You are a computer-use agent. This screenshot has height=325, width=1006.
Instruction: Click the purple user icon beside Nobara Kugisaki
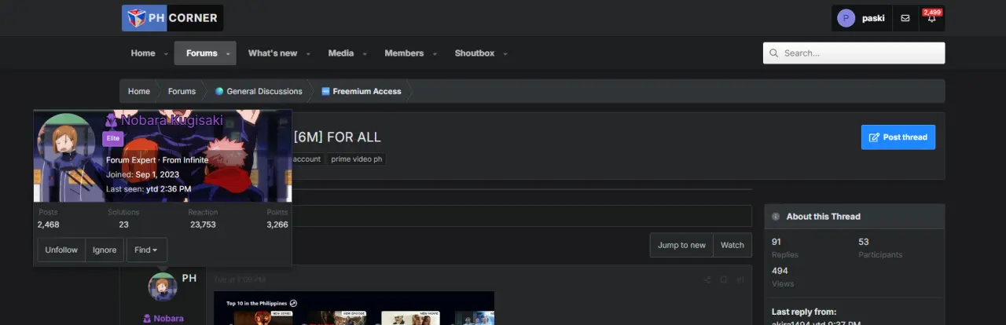coord(112,121)
